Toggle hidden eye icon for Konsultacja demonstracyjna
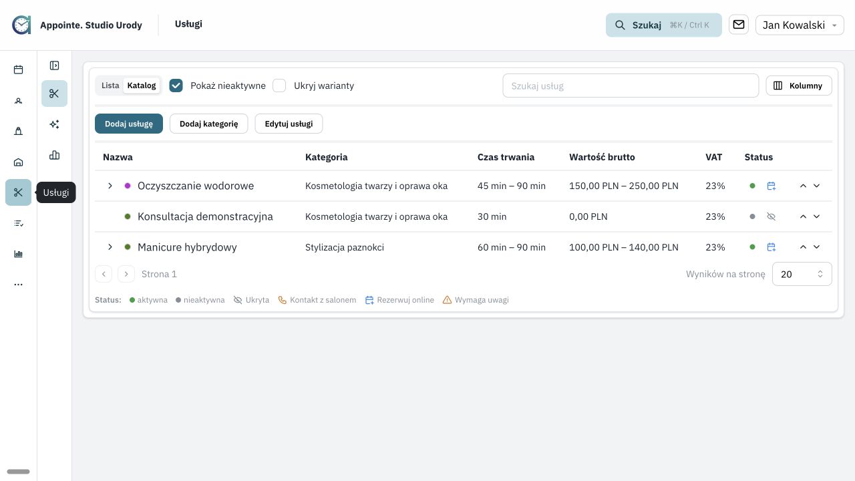855x481 pixels. [771, 216]
